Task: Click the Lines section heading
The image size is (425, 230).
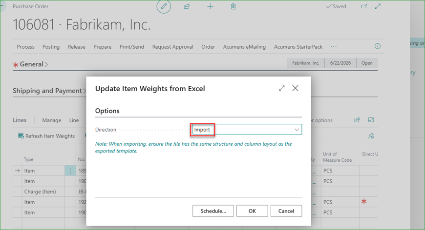Action: 20,120
